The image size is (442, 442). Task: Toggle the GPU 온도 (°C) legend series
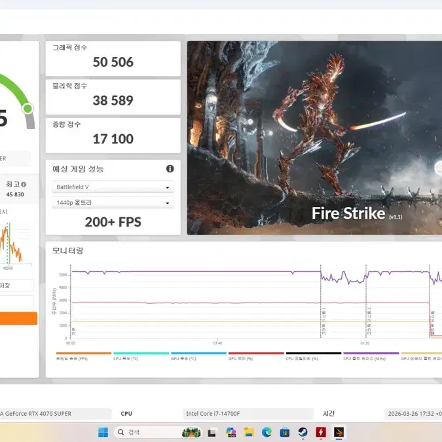198,356
